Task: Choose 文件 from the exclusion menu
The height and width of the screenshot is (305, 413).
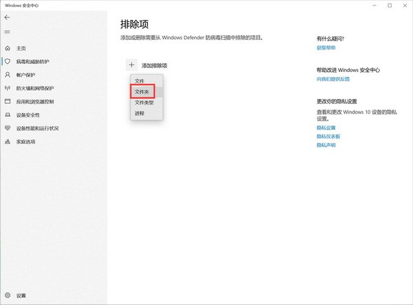Action: click(147, 81)
